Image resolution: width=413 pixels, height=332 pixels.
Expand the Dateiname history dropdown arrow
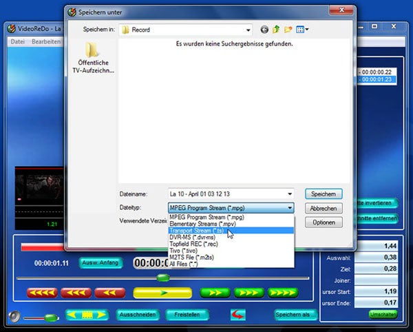290,194
